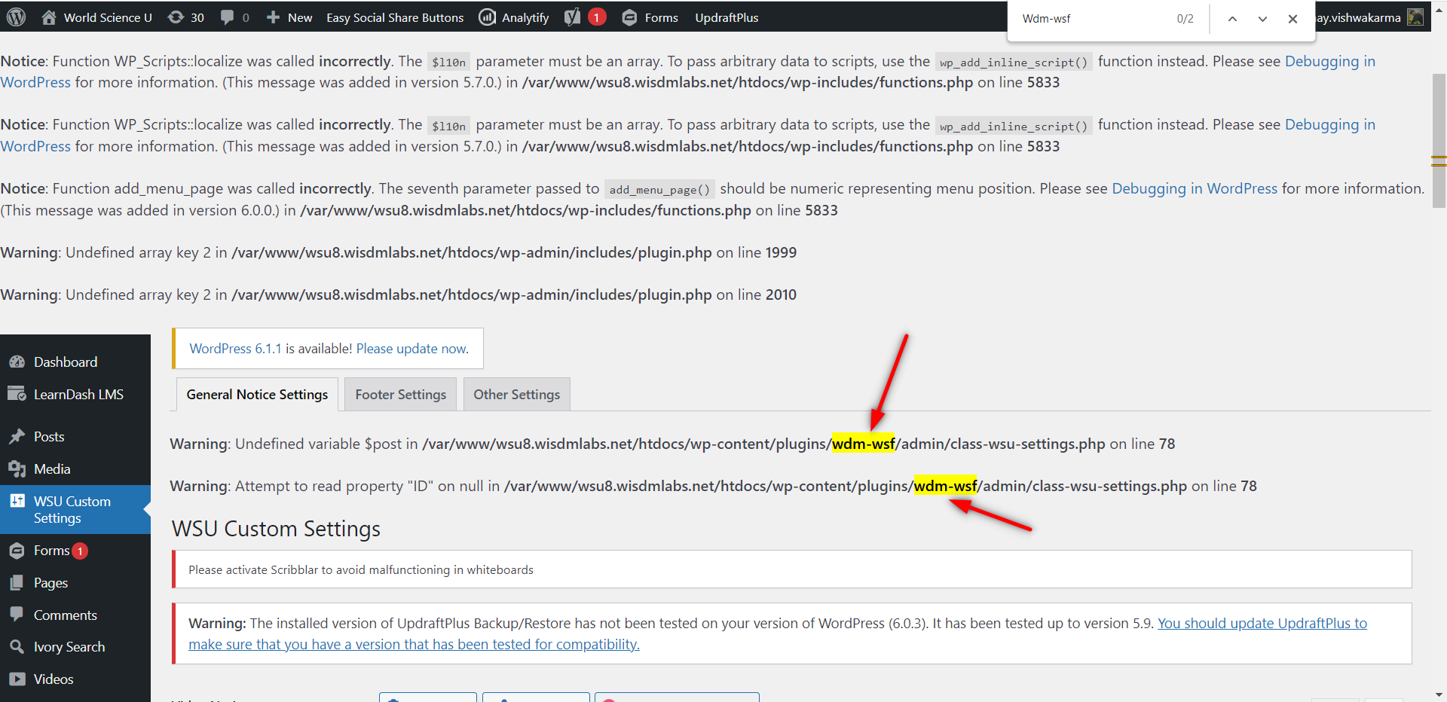
Task: Open the UpdraftPlus admin bar menu
Action: tap(727, 17)
